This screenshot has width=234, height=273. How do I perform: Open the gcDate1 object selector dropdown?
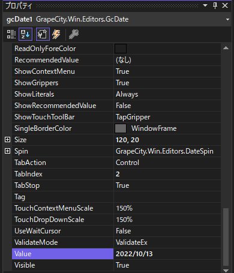pos(227,19)
